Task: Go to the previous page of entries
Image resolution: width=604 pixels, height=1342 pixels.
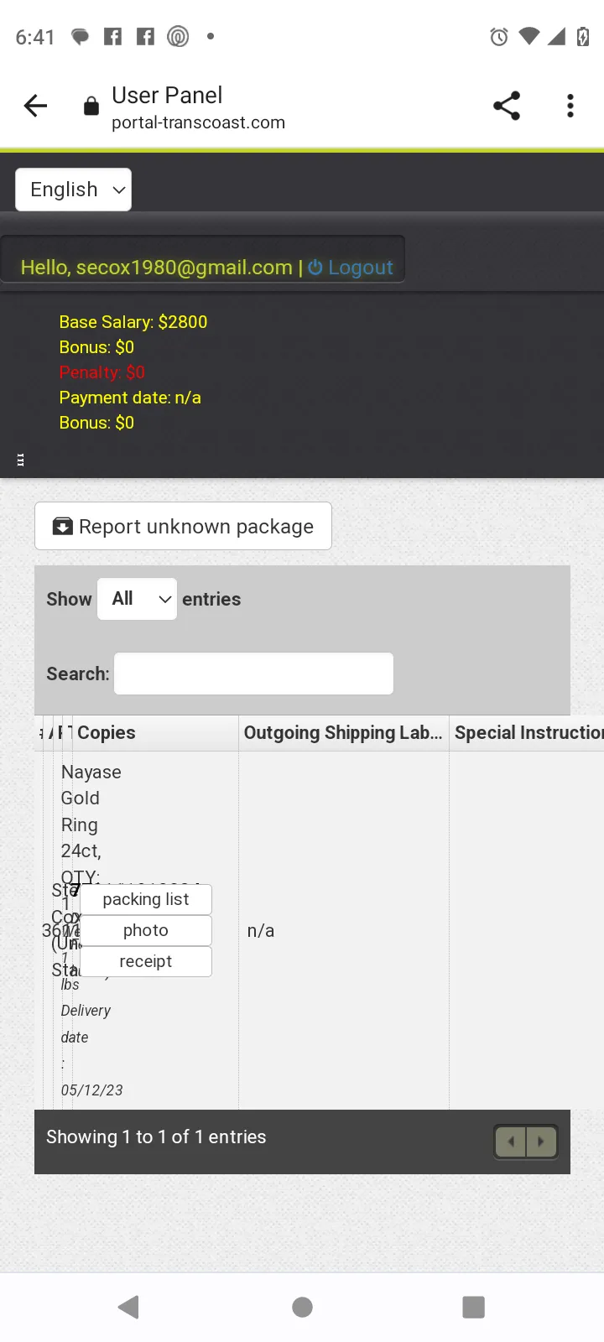Action: pos(511,1142)
